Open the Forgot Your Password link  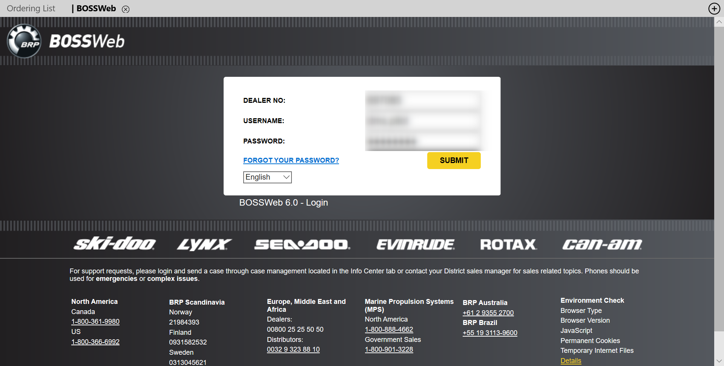(291, 160)
